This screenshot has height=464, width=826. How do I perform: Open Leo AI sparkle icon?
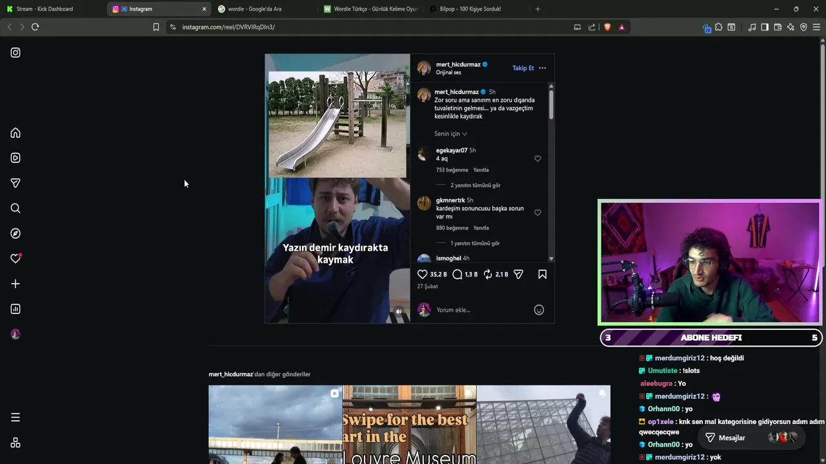pyautogui.click(x=791, y=27)
